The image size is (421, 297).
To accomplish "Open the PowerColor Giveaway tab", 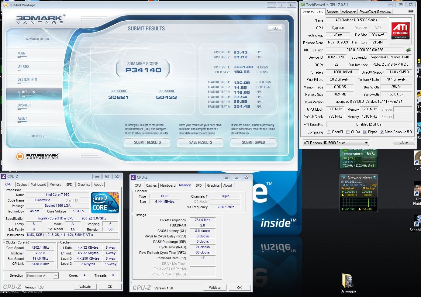I will coord(375,12).
